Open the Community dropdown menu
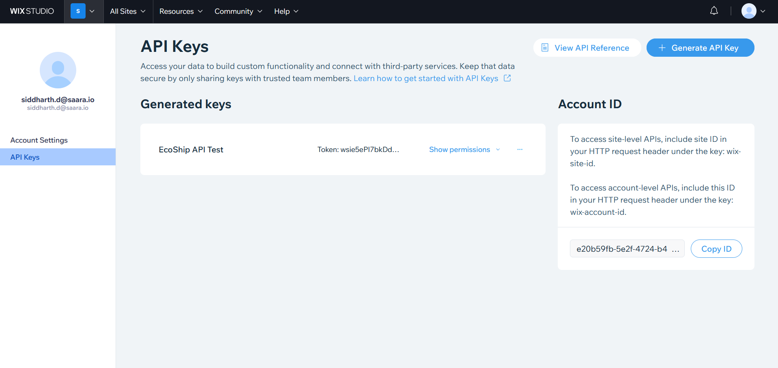This screenshot has width=778, height=368. pos(238,11)
